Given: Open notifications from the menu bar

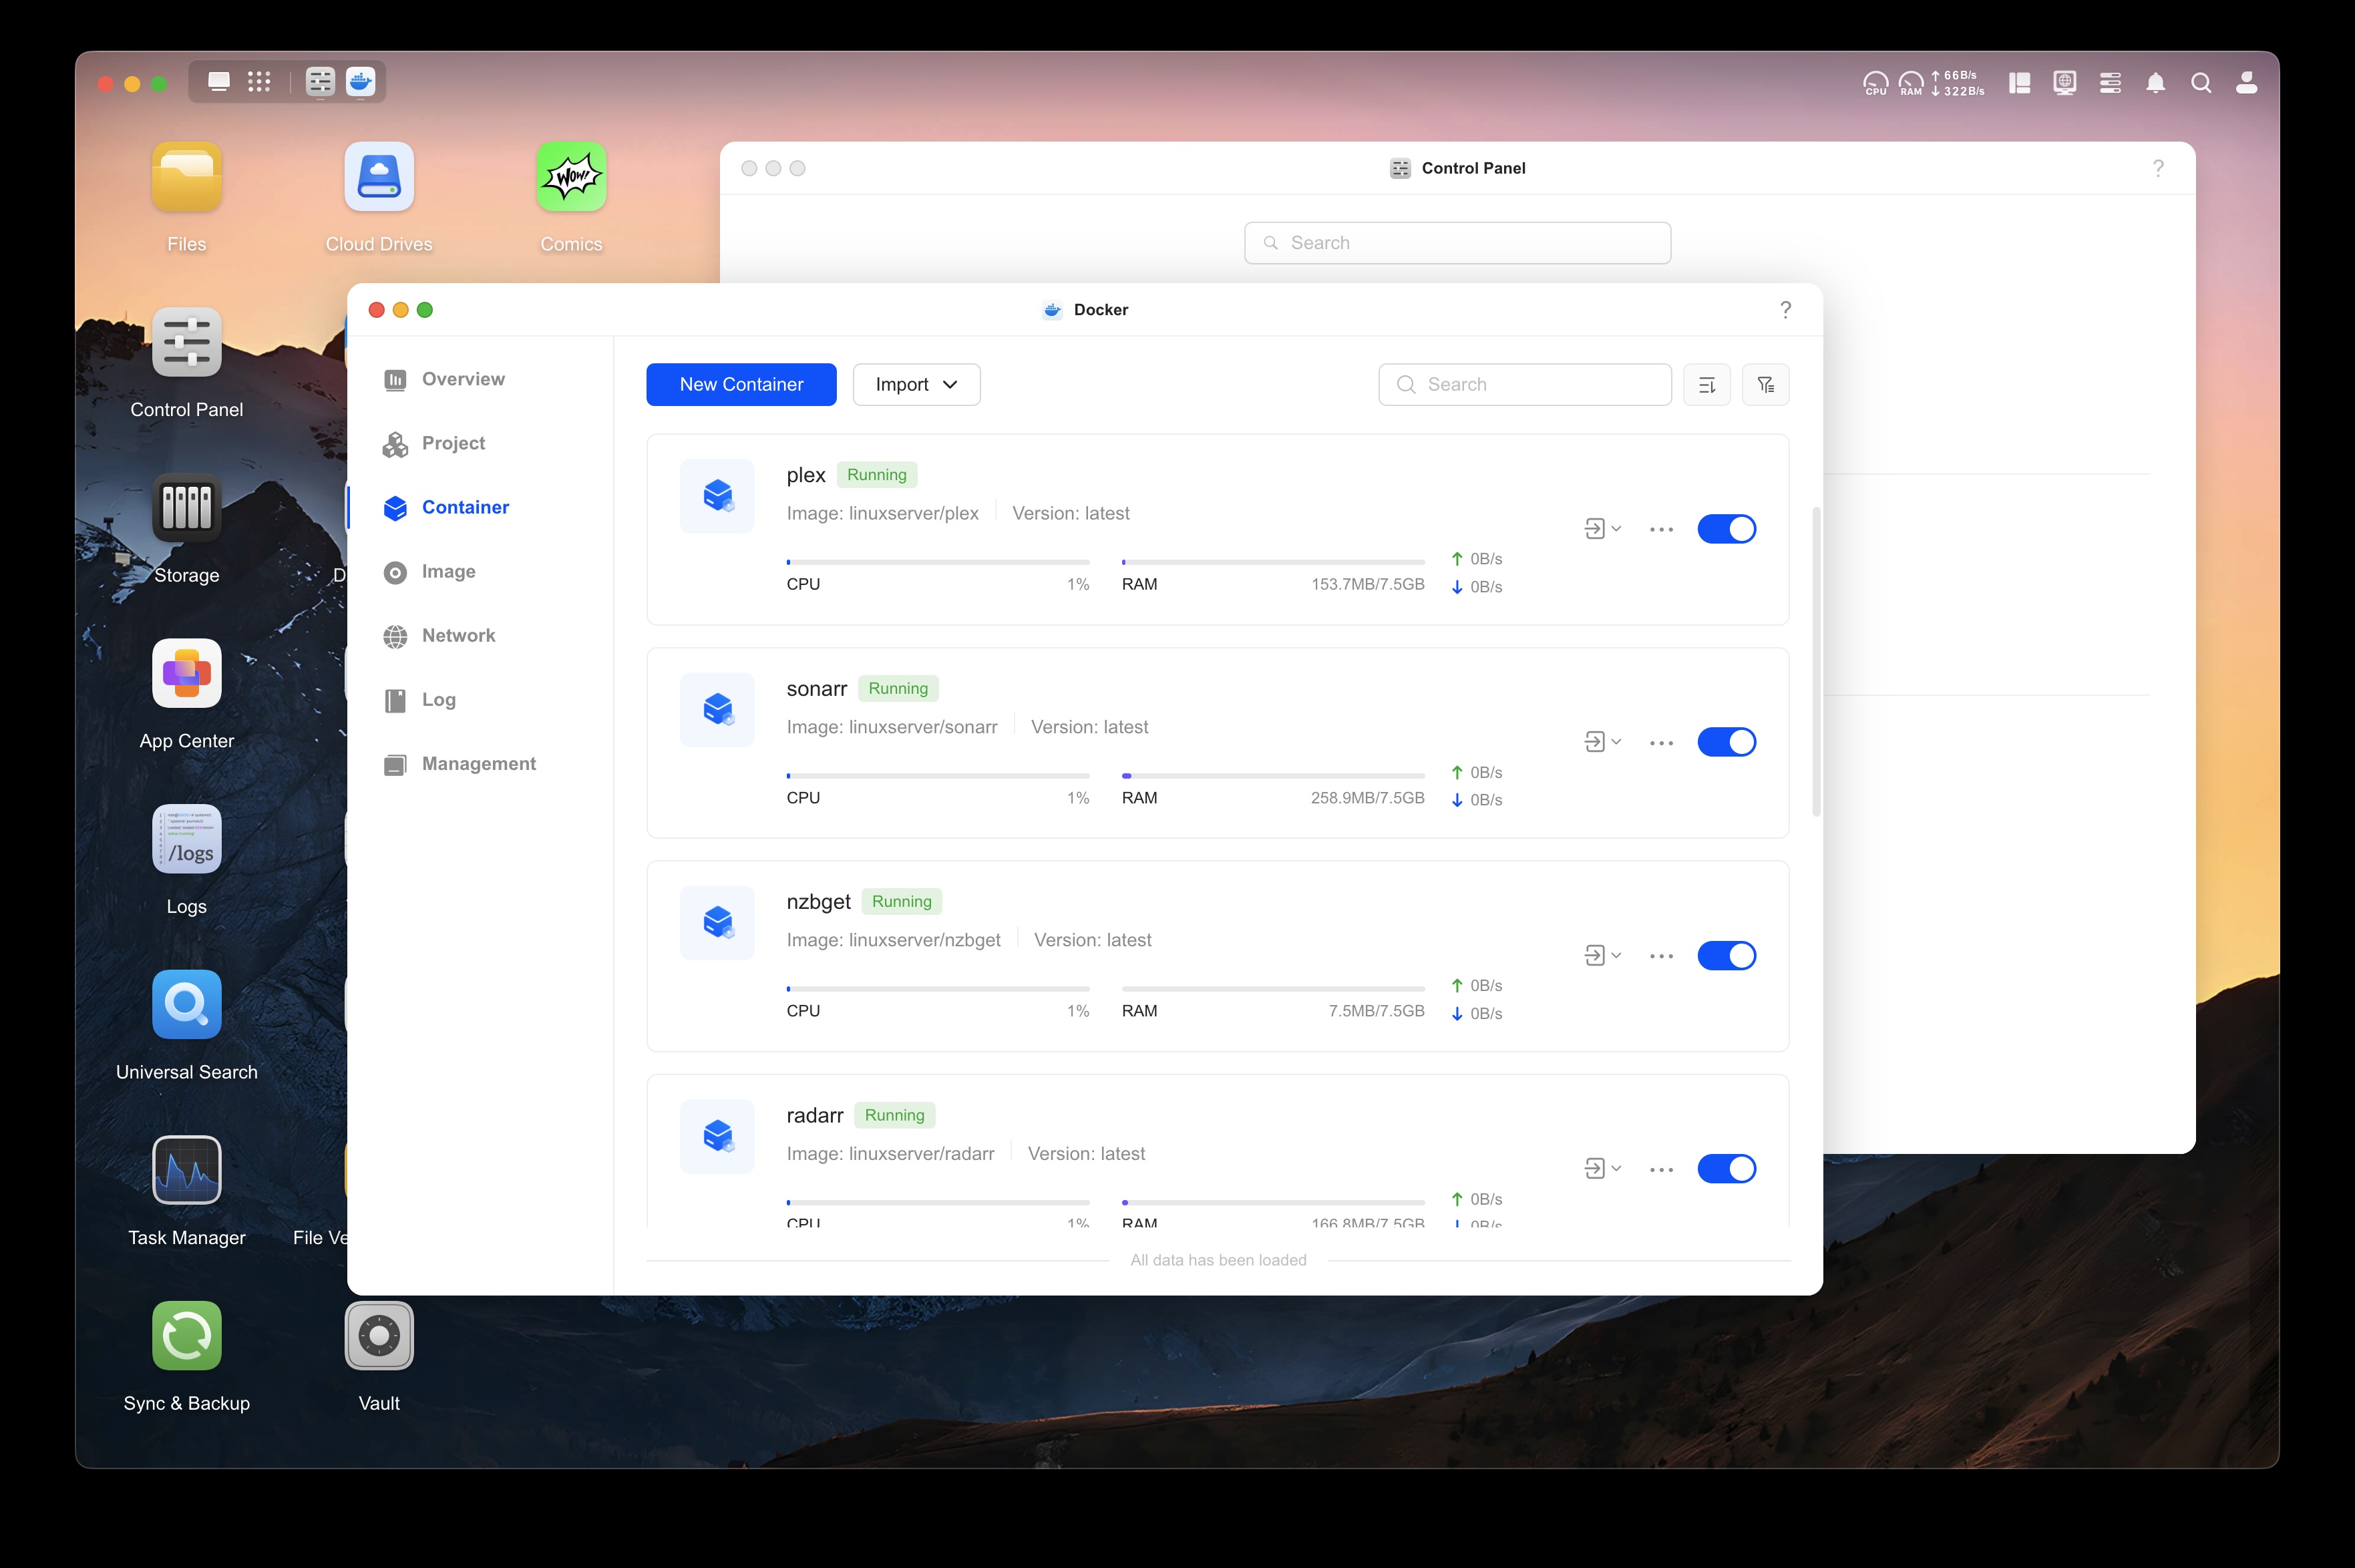Looking at the screenshot, I should pos(2156,83).
